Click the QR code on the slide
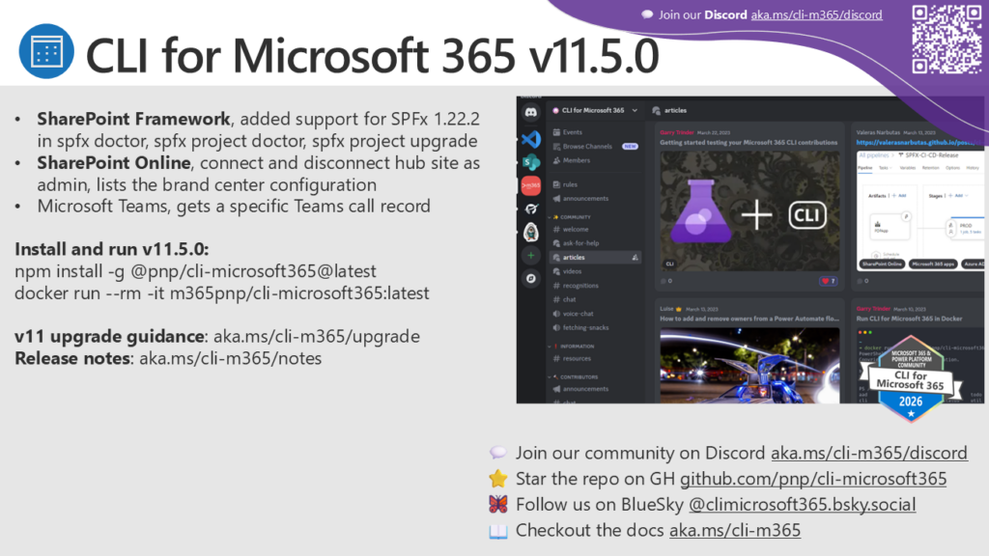 [x=947, y=39]
